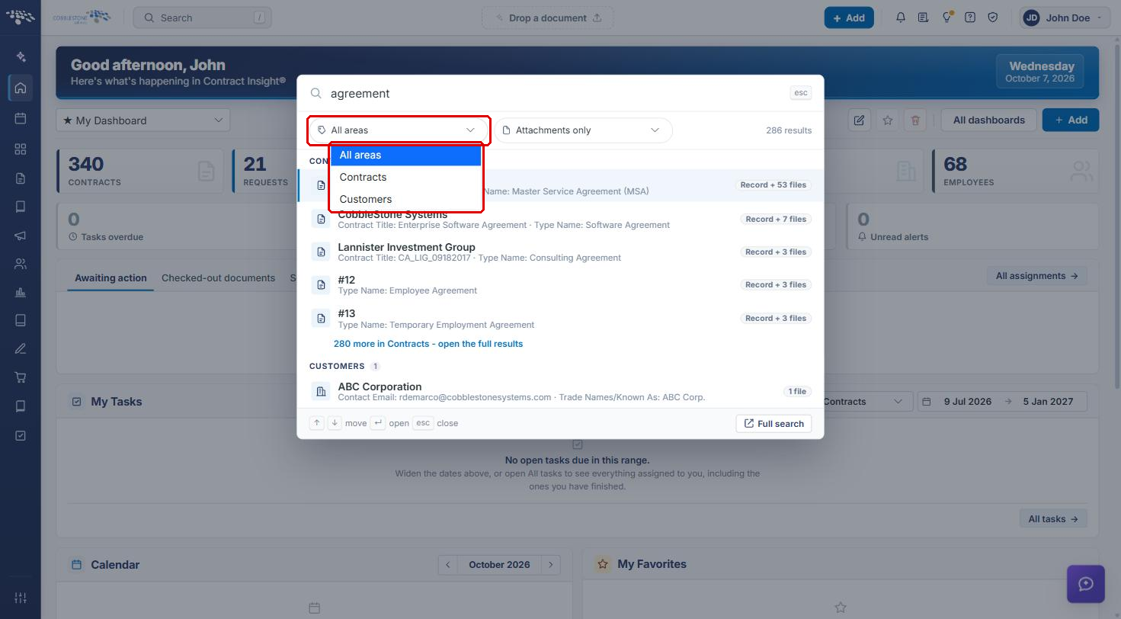
Task: Open the My Dashboard selector dropdown
Action: click(143, 120)
